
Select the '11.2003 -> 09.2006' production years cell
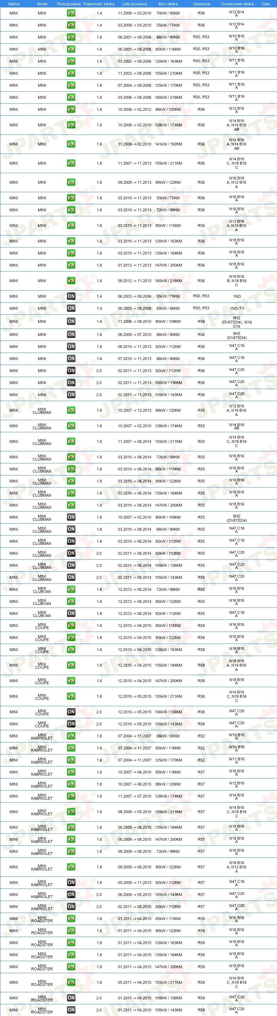135,73
